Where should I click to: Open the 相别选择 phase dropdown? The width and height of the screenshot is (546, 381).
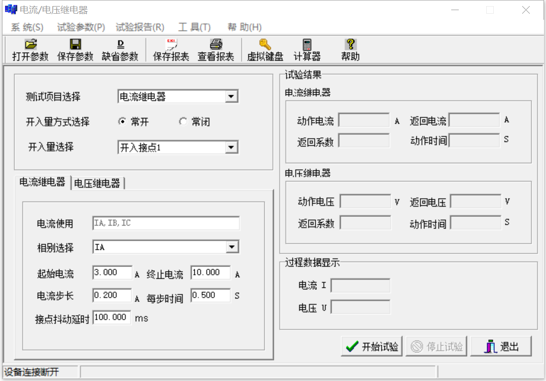click(232, 247)
